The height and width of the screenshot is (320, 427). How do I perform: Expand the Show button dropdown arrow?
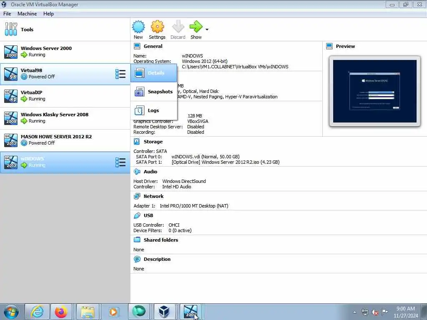[x=207, y=30]
